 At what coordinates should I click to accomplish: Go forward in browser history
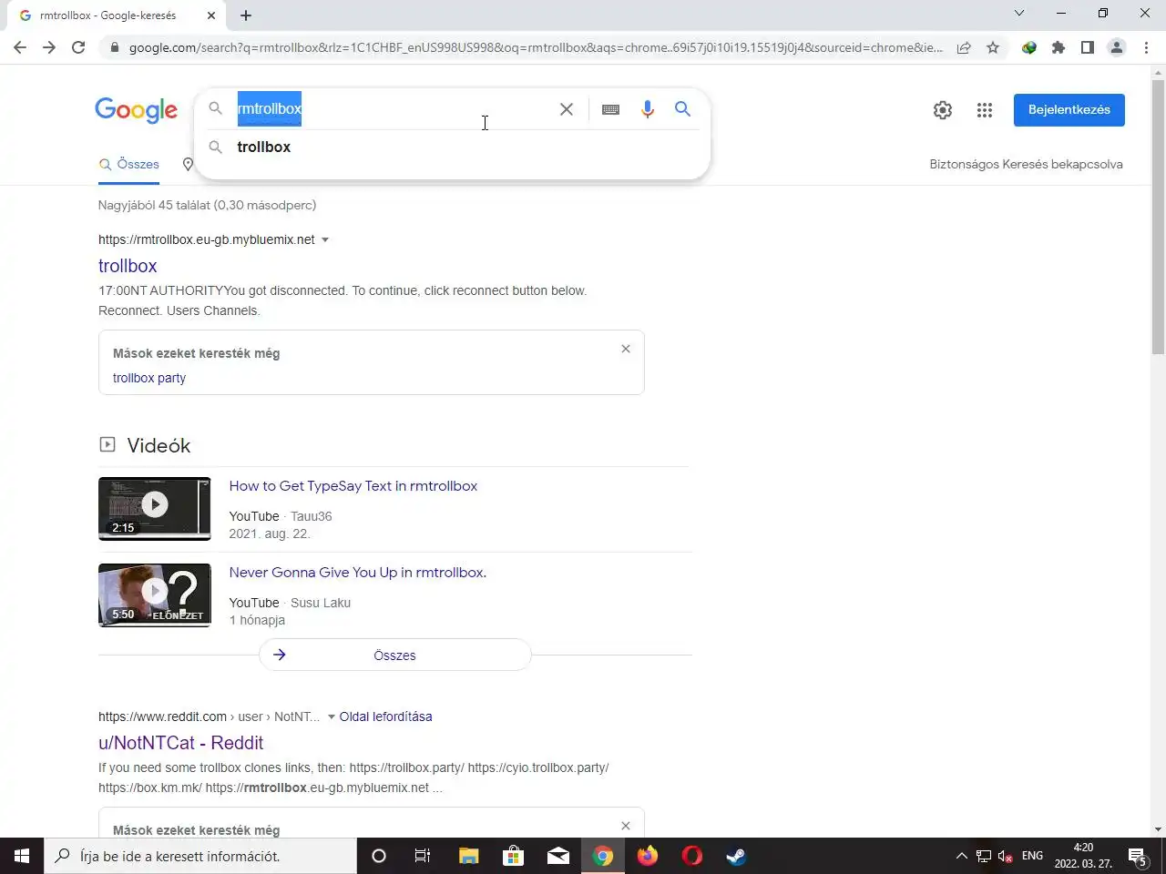coord(49,47)
